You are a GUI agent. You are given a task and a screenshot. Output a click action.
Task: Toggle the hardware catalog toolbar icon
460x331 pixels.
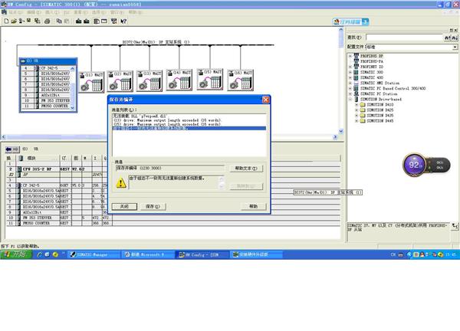click(x=97, y=21)
